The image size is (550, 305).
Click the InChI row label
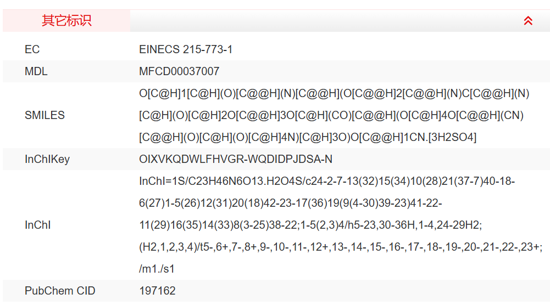click(x=38, y=225)
